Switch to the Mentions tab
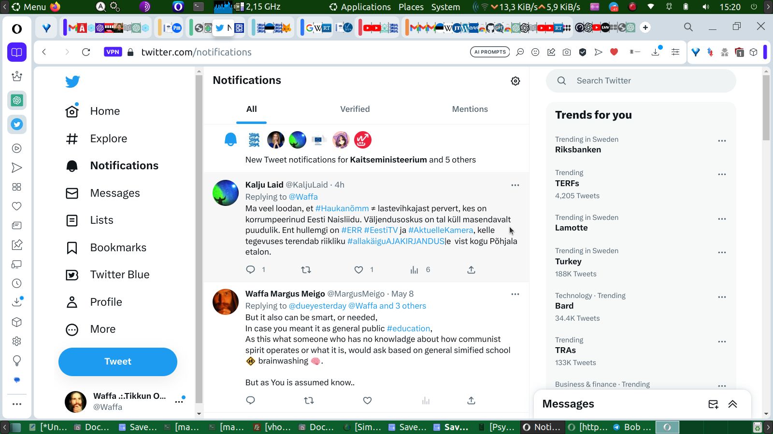773x434 pixels. click(470, 109)
